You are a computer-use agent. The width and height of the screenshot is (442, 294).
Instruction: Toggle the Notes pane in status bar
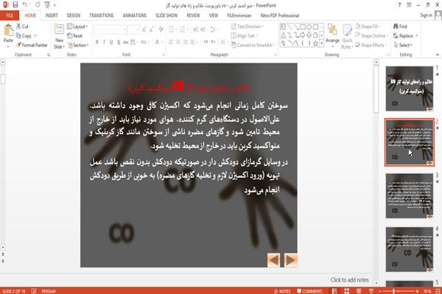tap(282, 291)
